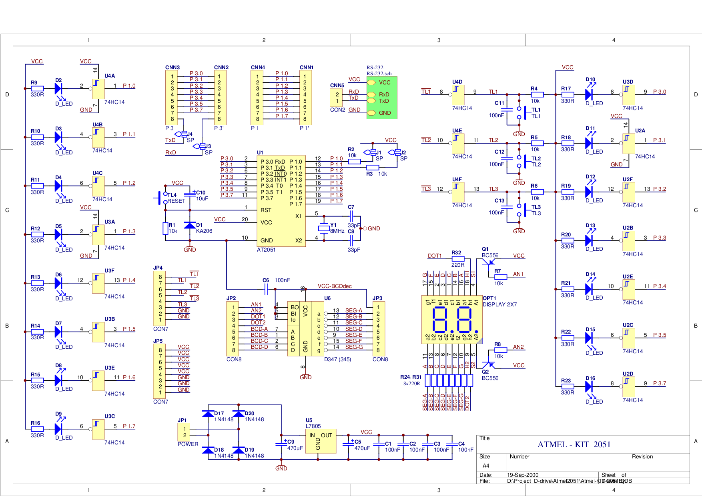Click the C9 470uF capacitor symbol
Screen dimensions: 702x496
tap(281, 444)
